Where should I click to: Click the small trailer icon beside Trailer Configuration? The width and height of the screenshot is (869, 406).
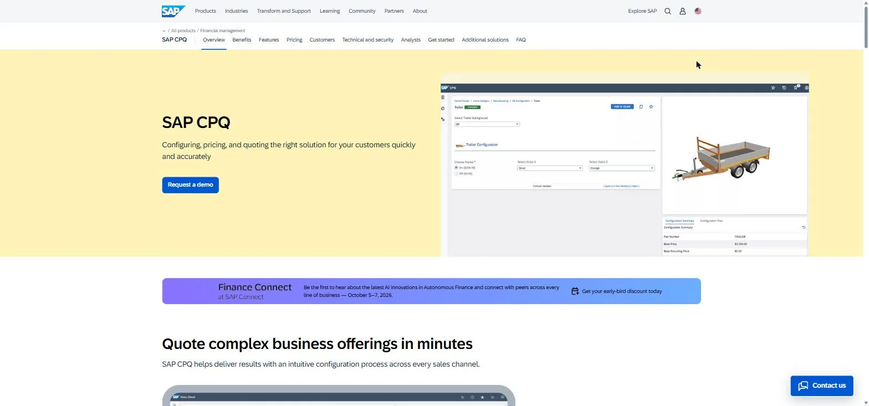click(x=459, y=145)
